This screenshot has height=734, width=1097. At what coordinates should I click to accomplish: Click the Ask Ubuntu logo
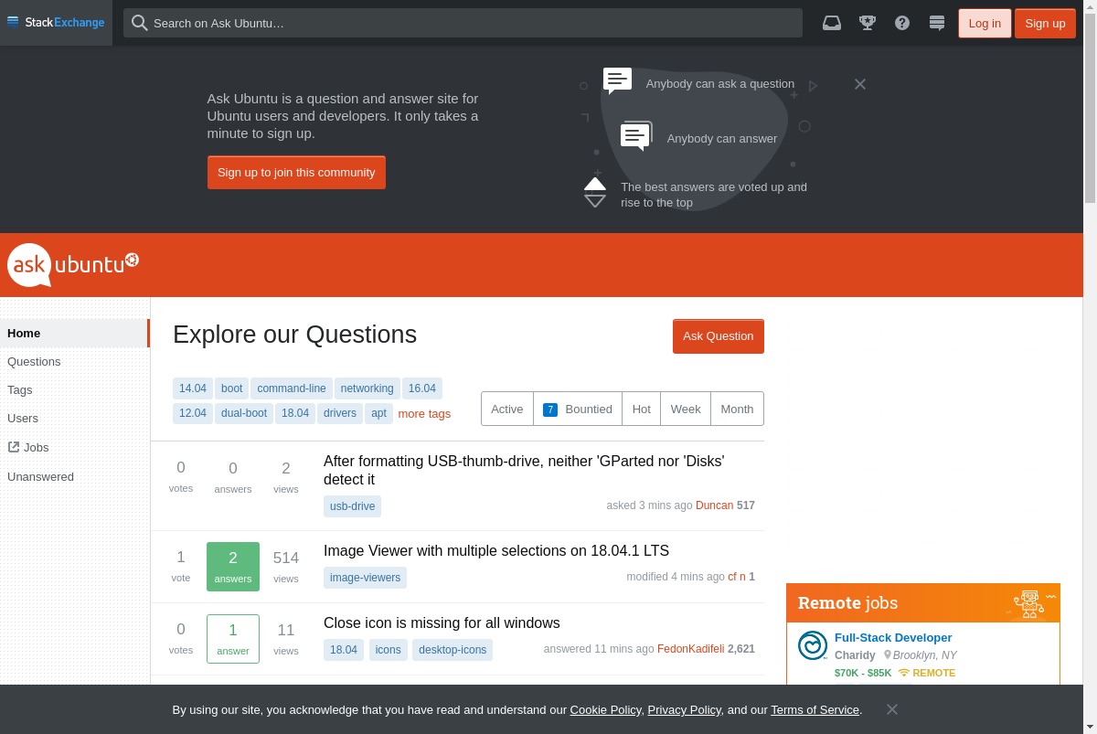click(x=73, y=265)
